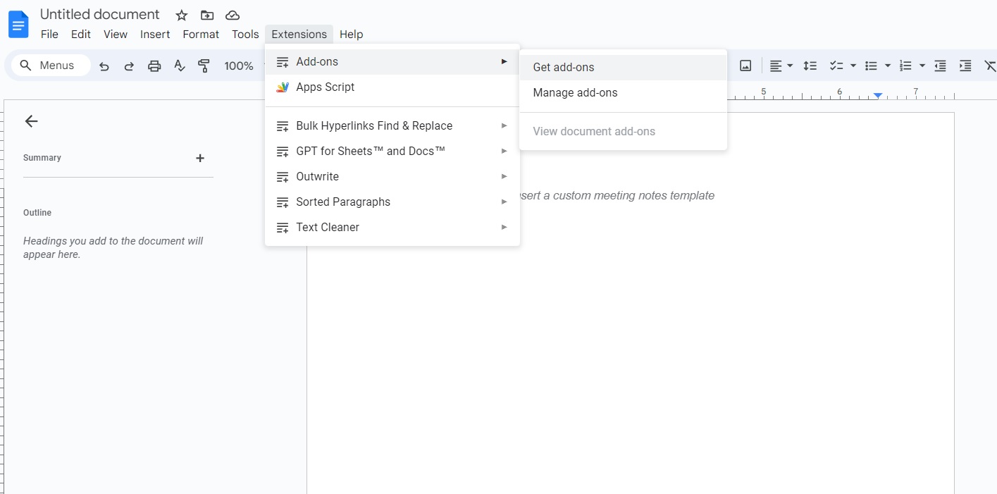Open the Add-ons submenu entry

pos(392,62)
